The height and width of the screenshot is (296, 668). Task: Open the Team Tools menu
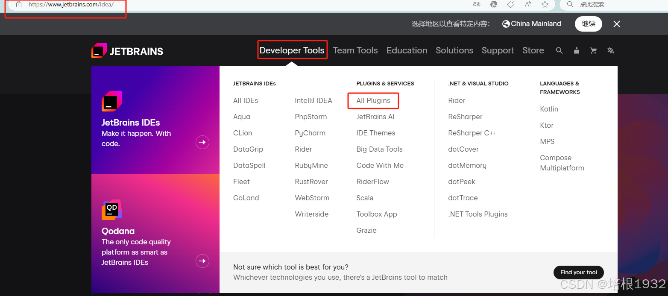355,50
